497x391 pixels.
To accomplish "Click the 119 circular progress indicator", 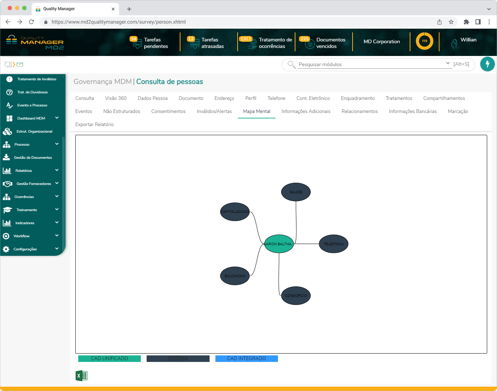I will 424,41.
